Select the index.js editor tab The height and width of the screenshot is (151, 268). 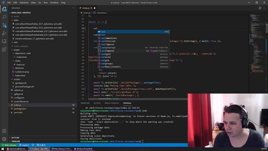coord(87,8)
